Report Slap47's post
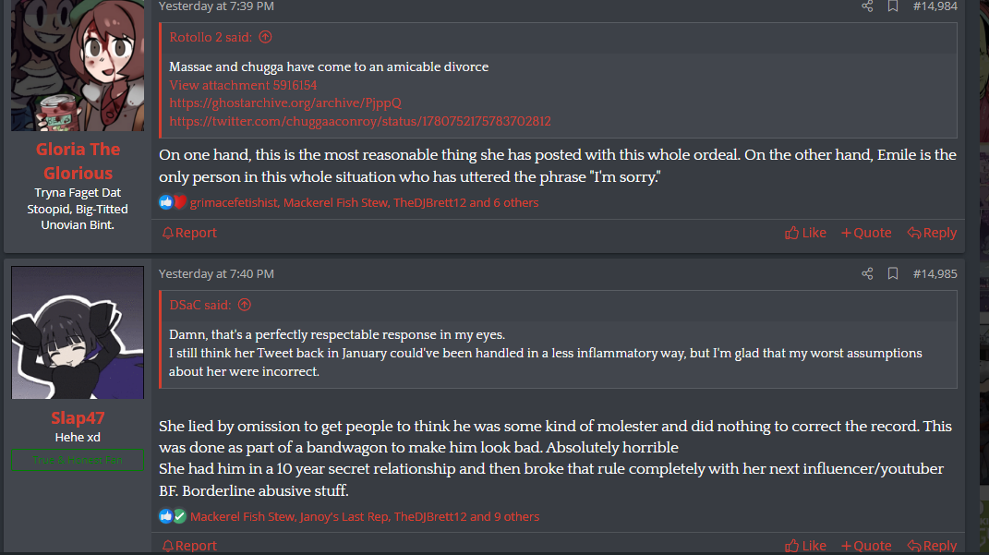989x555 pixels. point(189,546)
